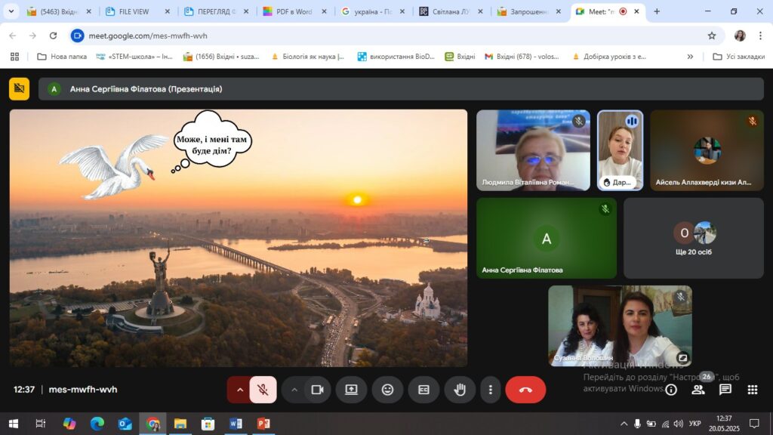Expand audio settings arrow beside microphone
This screenshot has height=435, width=773.
click(240, 390)
